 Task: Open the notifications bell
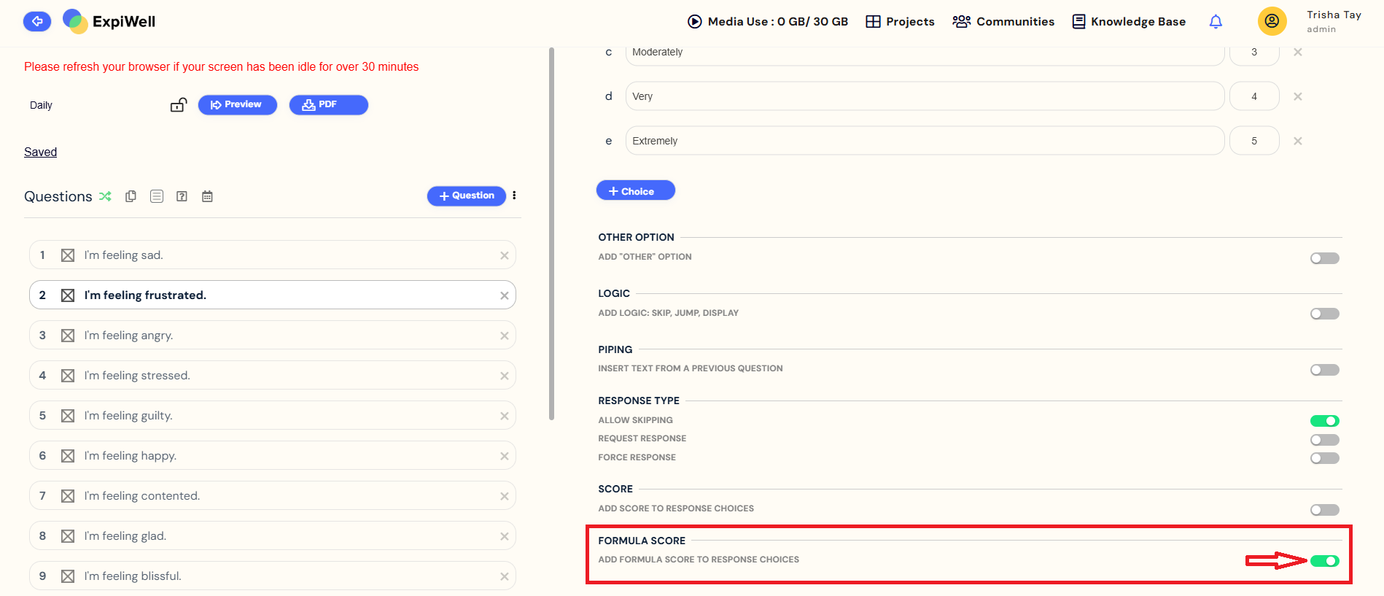coord(1216,22)
